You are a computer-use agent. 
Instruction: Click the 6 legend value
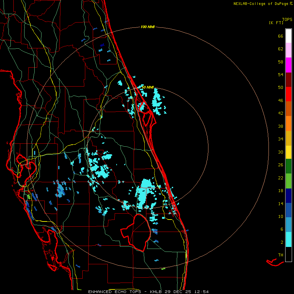click(282, 229)
